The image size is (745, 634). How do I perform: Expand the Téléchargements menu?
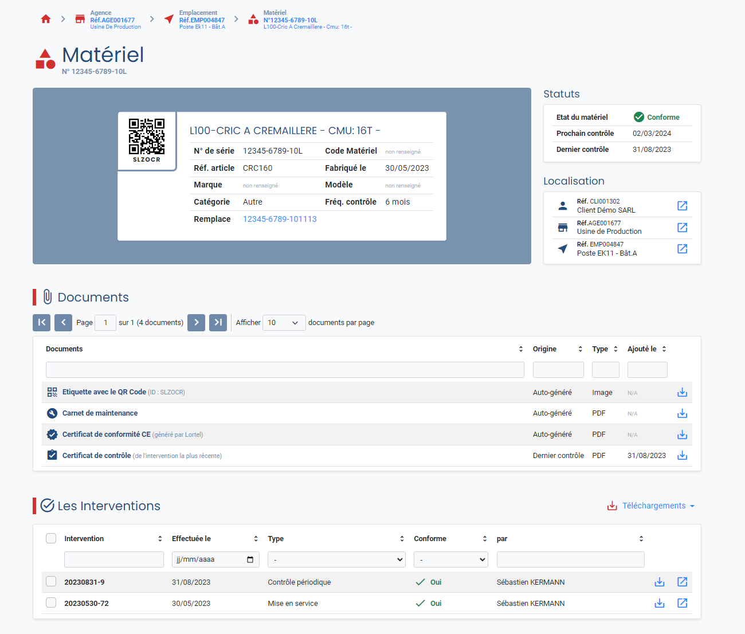(x=651, y=506)
